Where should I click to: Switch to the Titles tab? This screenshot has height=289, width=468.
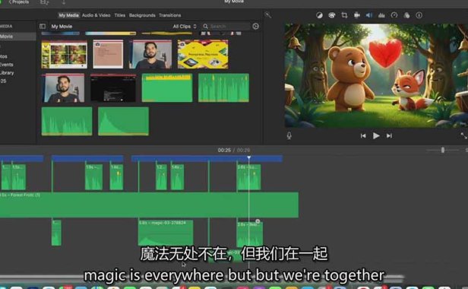click(x=120, y=15)
